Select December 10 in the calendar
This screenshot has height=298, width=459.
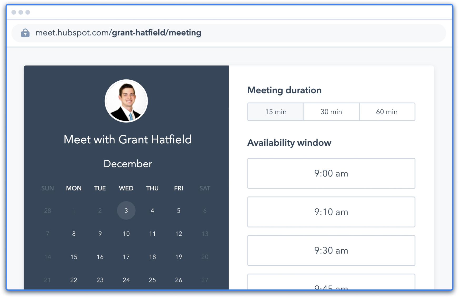pyautogui.click(x=126, y=234)
